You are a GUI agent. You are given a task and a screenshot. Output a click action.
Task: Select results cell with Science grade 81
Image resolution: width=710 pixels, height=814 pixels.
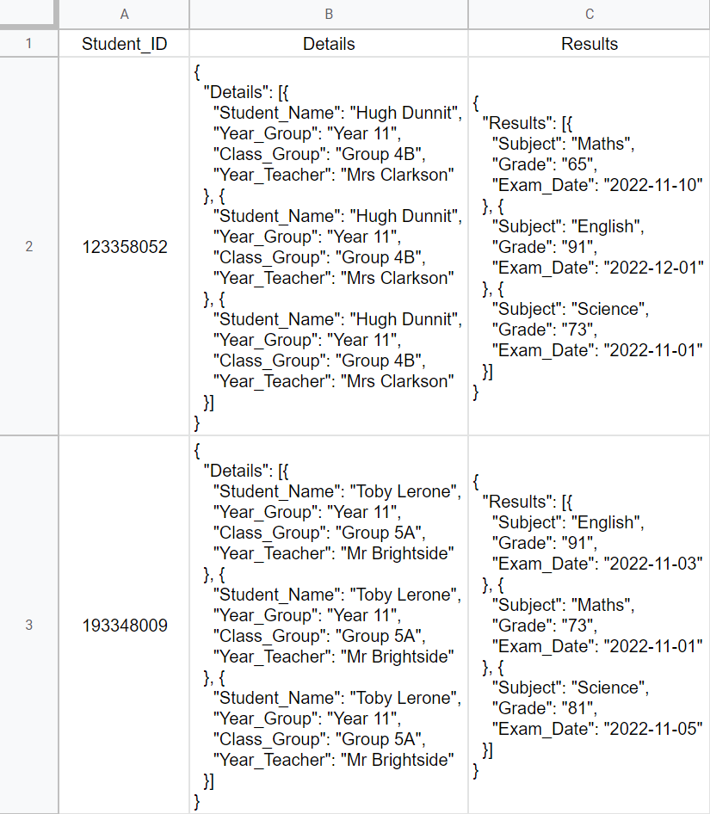point(589,625)
